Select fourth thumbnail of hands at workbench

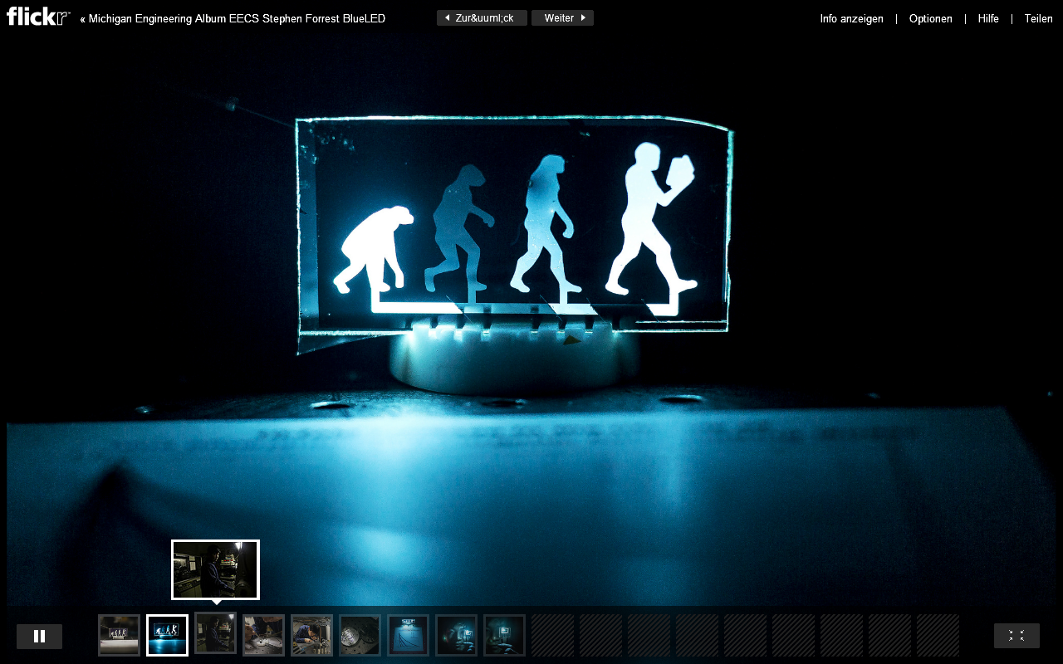tap(263, 635)
